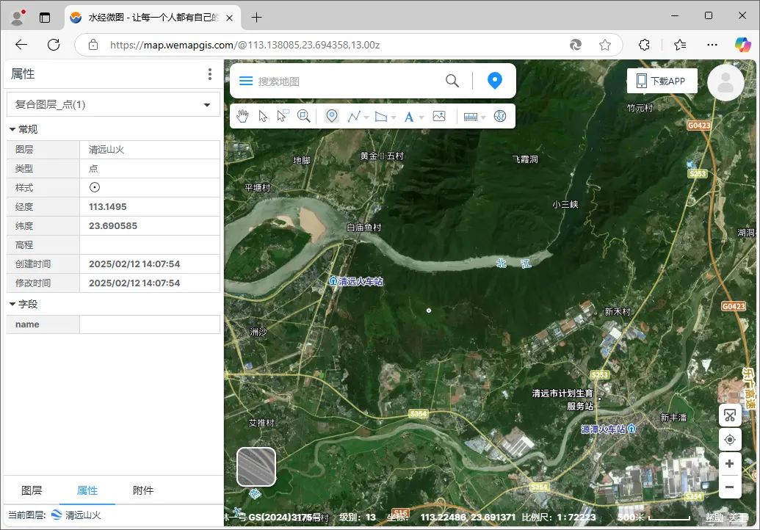Image resolution: width=760 pixels, height=530 pixels.
Task: Click the screenshot scissors tool button
Action: (729, 415)
